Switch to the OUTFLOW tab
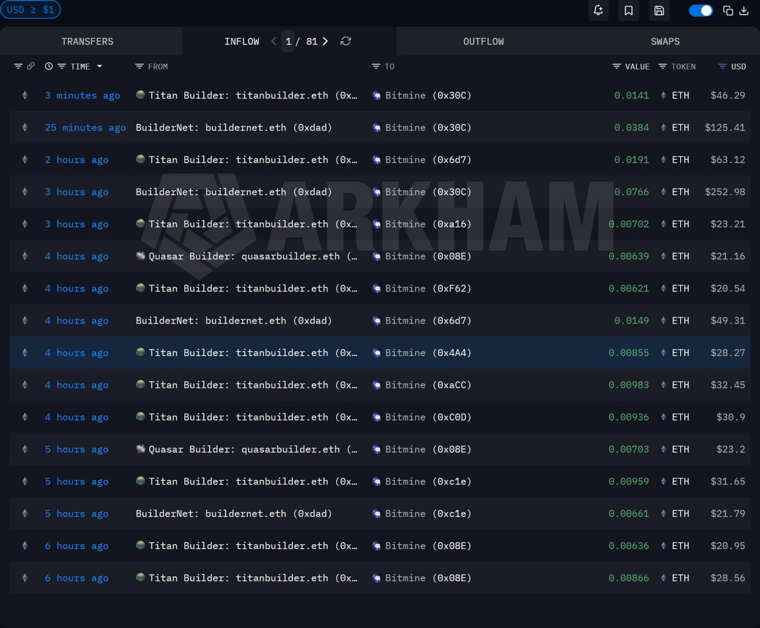This screenshot has width=760, height=628. point(483,41)
